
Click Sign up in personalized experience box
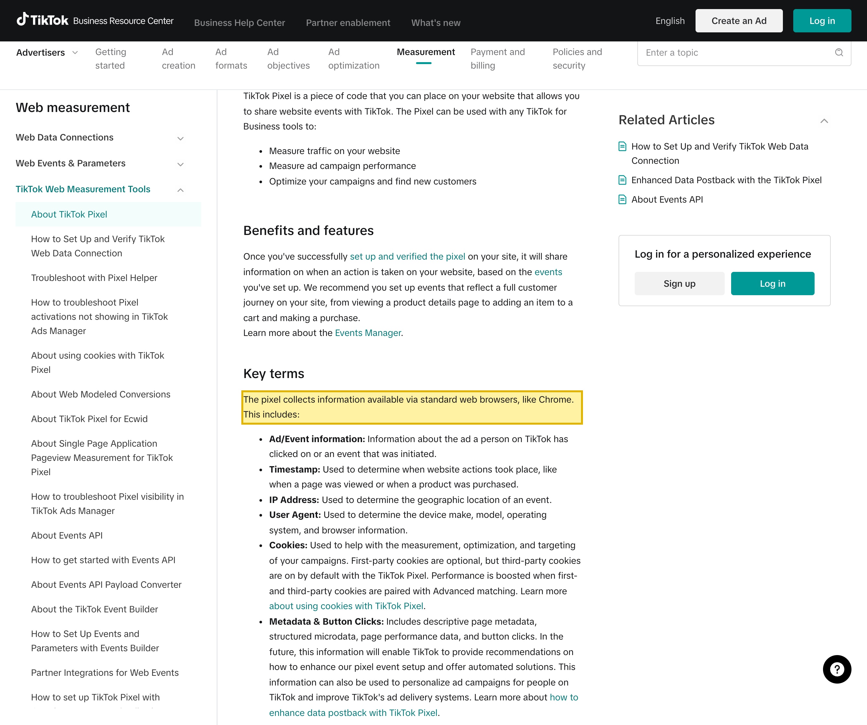(679, 284)
